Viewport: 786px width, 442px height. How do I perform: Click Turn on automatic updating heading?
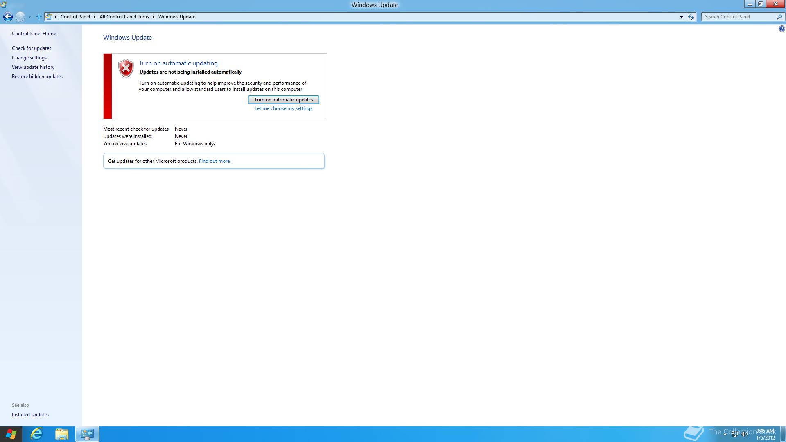coord(178,63)
